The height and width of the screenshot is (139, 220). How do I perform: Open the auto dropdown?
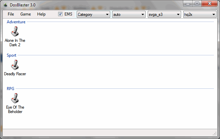coord(129,15)
